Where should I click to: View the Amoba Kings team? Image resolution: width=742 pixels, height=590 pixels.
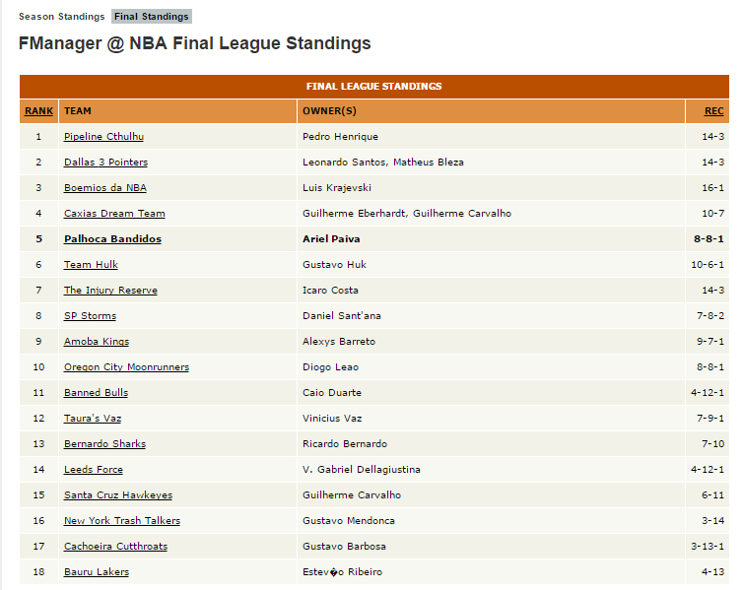click(97, 341)
